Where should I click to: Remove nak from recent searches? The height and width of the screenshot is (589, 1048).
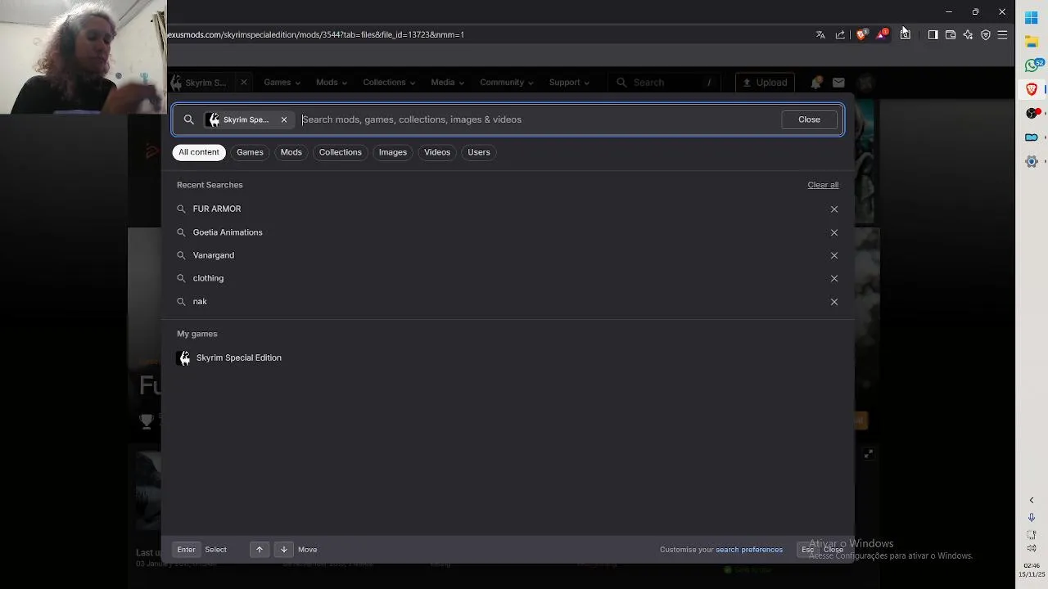coord(834,302)
